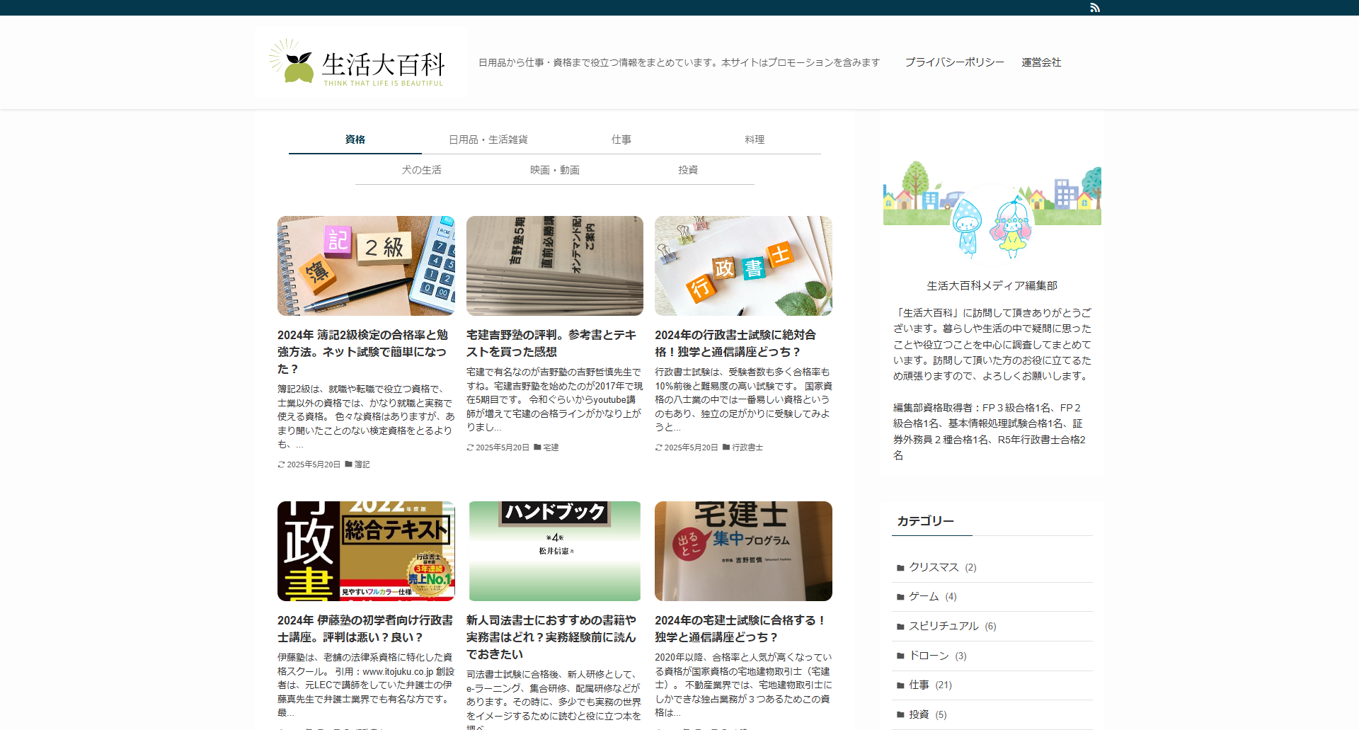The image size is (1359, 730).
Task: Click the folder icon beside クリスマス category
Action: tap(900, 568)
